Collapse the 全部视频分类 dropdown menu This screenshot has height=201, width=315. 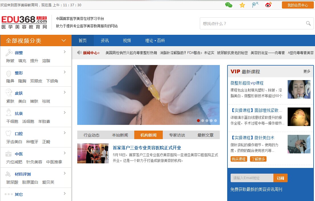pyautogui.click(x=64, y=40)
